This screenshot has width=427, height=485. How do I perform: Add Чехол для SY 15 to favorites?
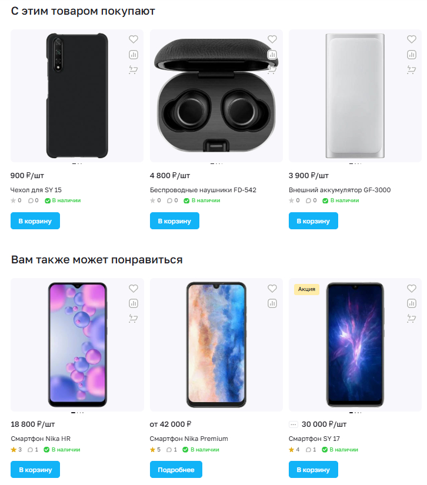(x=133, y=39)
